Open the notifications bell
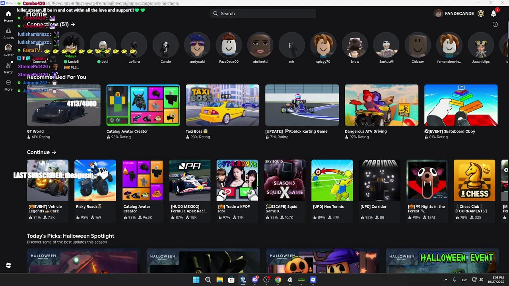Image resolution: width=509 pixels, height=286 pixels. pyautogui.click(x=493, y=14)
